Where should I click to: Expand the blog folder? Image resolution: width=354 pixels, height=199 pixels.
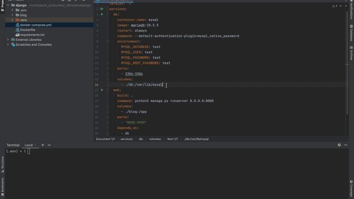(12, 15)
